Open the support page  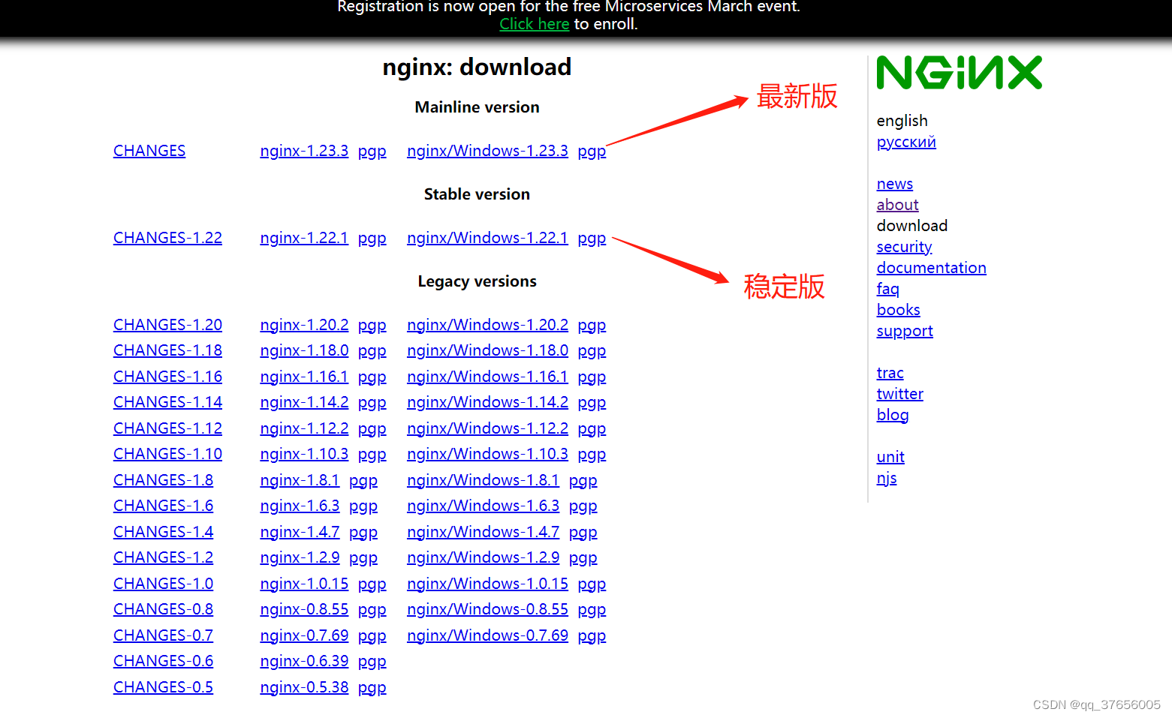tap(905, 331)
